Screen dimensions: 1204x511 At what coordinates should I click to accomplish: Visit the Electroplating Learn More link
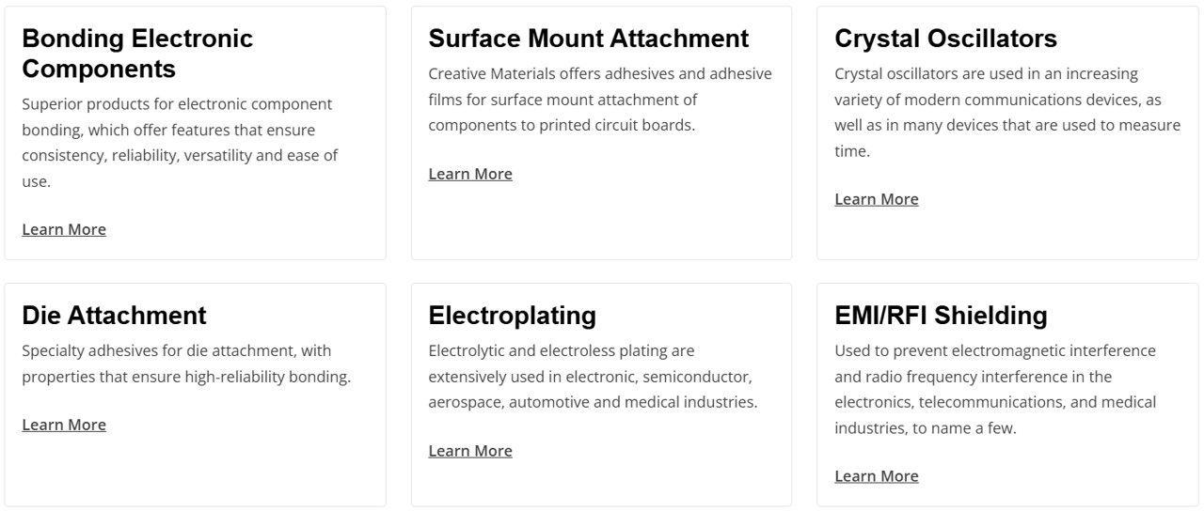tap(470, 451)
